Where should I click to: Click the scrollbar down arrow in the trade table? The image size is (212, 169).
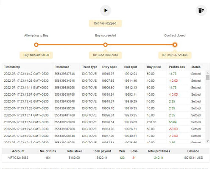[x=208, y=141]
